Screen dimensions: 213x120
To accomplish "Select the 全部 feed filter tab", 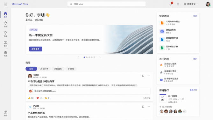I will point(31,69).
